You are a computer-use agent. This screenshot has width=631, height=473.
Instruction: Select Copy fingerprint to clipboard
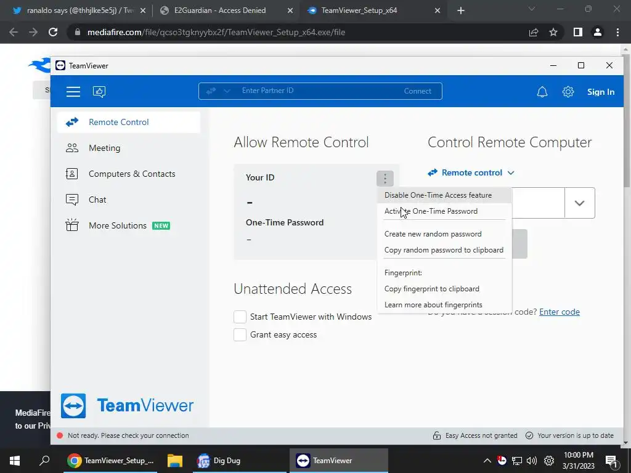click(444, 289)
